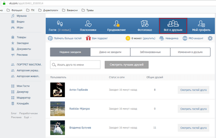Click the Реклама megaphone icon

click(13, 55)
